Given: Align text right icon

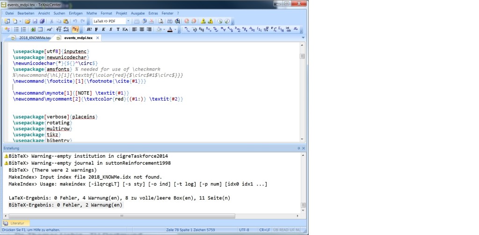Looking at the screenshot, I should point(149,29).
